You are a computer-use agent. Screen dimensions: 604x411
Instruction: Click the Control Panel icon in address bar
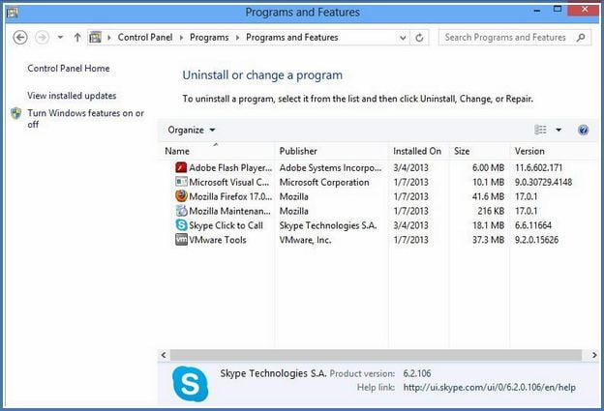coord(95,38)
